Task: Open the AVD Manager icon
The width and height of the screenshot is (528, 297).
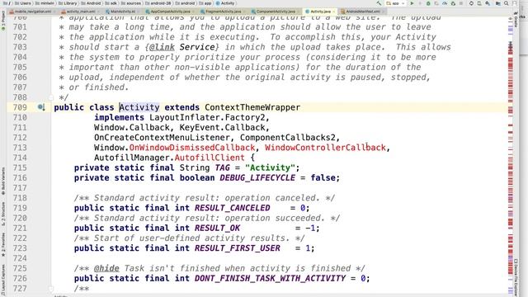Action: (x=479, y=3)
